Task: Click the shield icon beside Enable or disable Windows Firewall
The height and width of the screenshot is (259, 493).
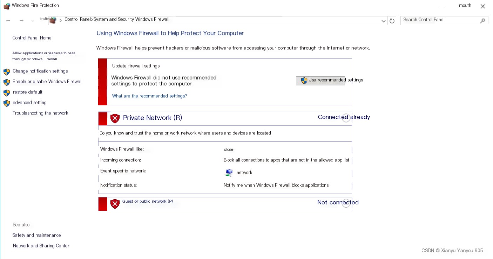Action: (7, 82)
